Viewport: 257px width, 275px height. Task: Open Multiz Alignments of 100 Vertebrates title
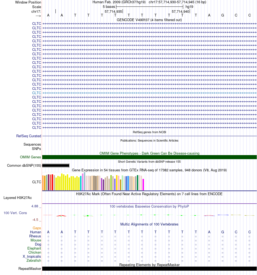coord(149,224)
